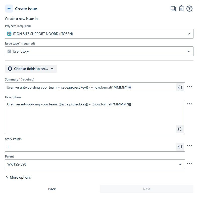Open the Parent WKITSS-398 dropdown
Screen dimensions: 199x198
tap(95, 164)
